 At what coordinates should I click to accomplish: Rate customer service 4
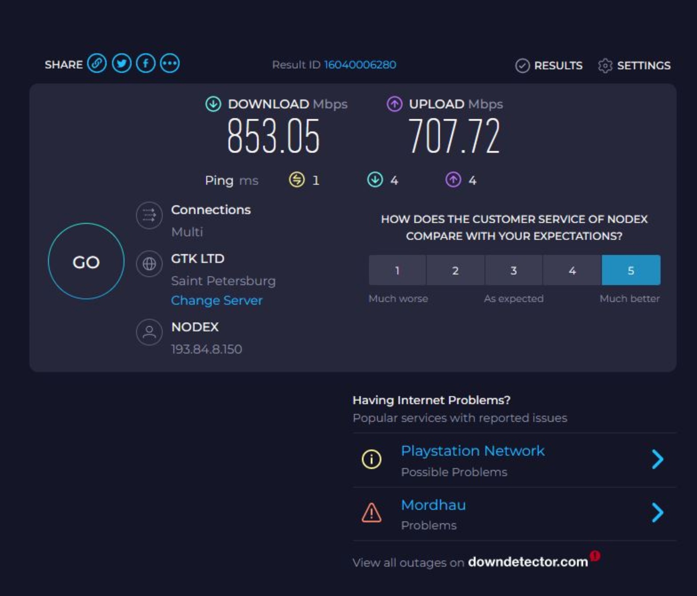click(x=572, y=270)
